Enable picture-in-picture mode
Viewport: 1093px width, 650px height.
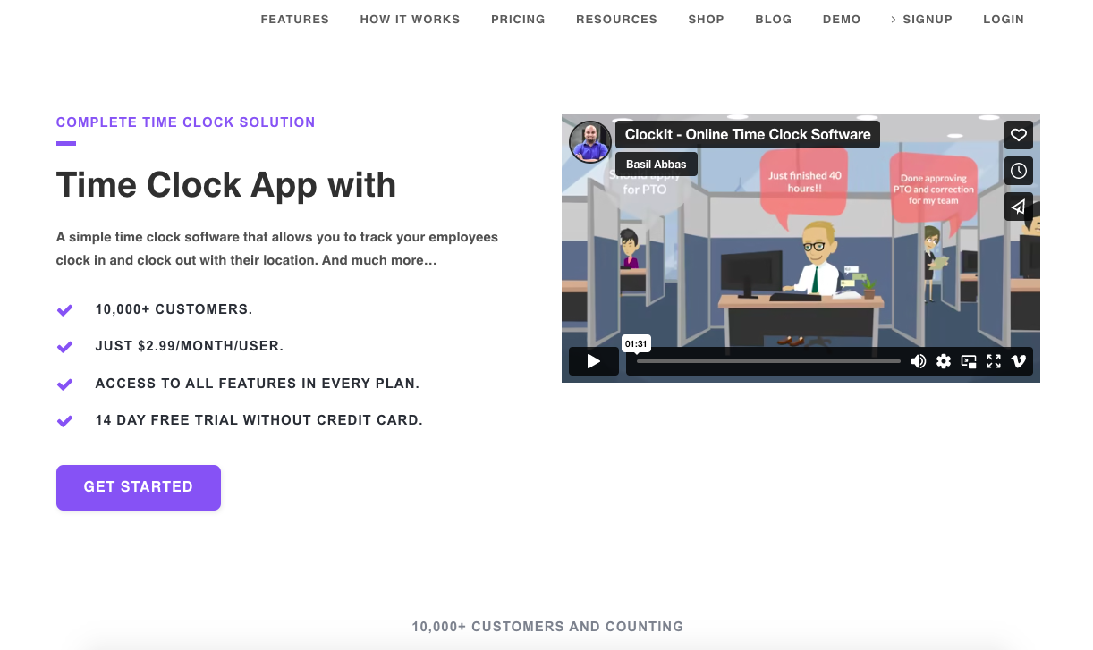(x=969, y=361)
